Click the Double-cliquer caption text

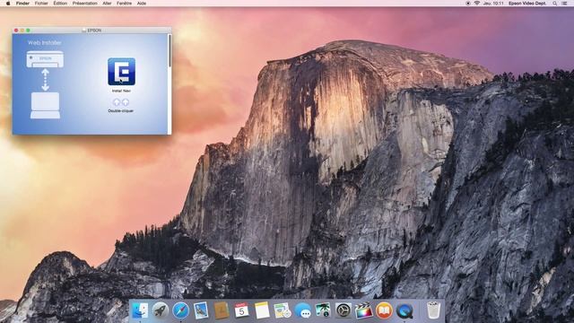pyautogui.click(x=121, y=110)
